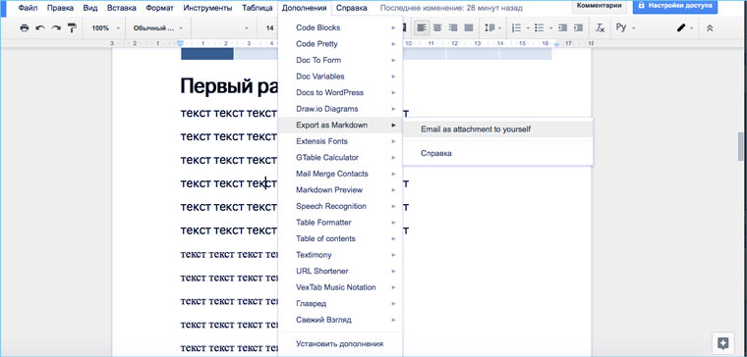This screenshot has height=357, width=747.
Task: Open the 100% zoom dropdown
Action: coord(106,28)
